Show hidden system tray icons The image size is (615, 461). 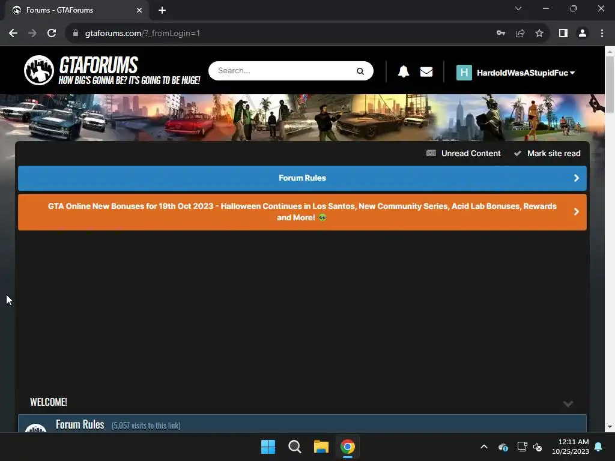point(484,447)
